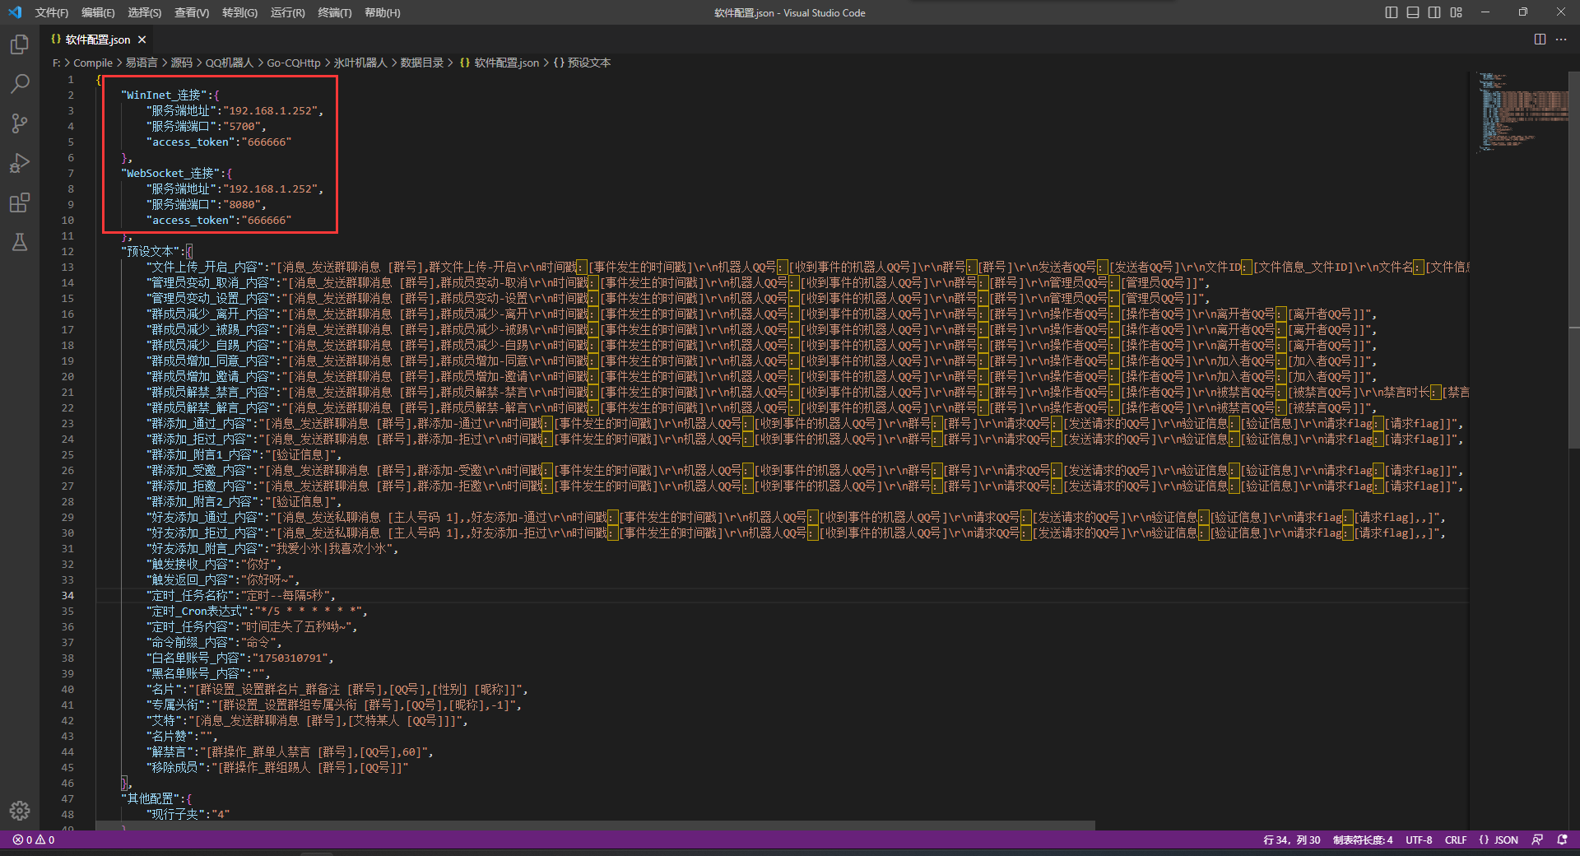Toggle the bottom panel layout

(x=1413, y=12)
